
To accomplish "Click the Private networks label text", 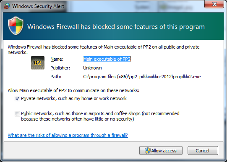I will [74, 98].
